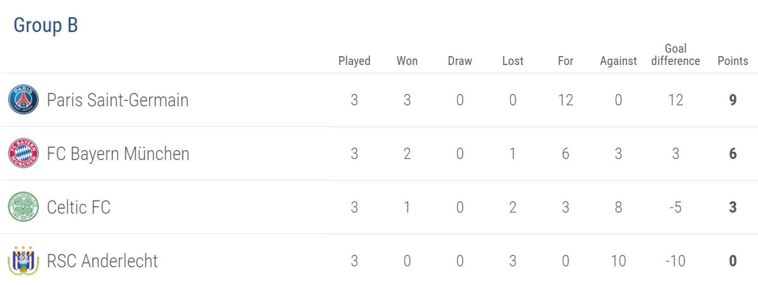The width and height of the screenshot is (758, 285).
Task: Click Bayern München's points value of 6
Action: 733,154
